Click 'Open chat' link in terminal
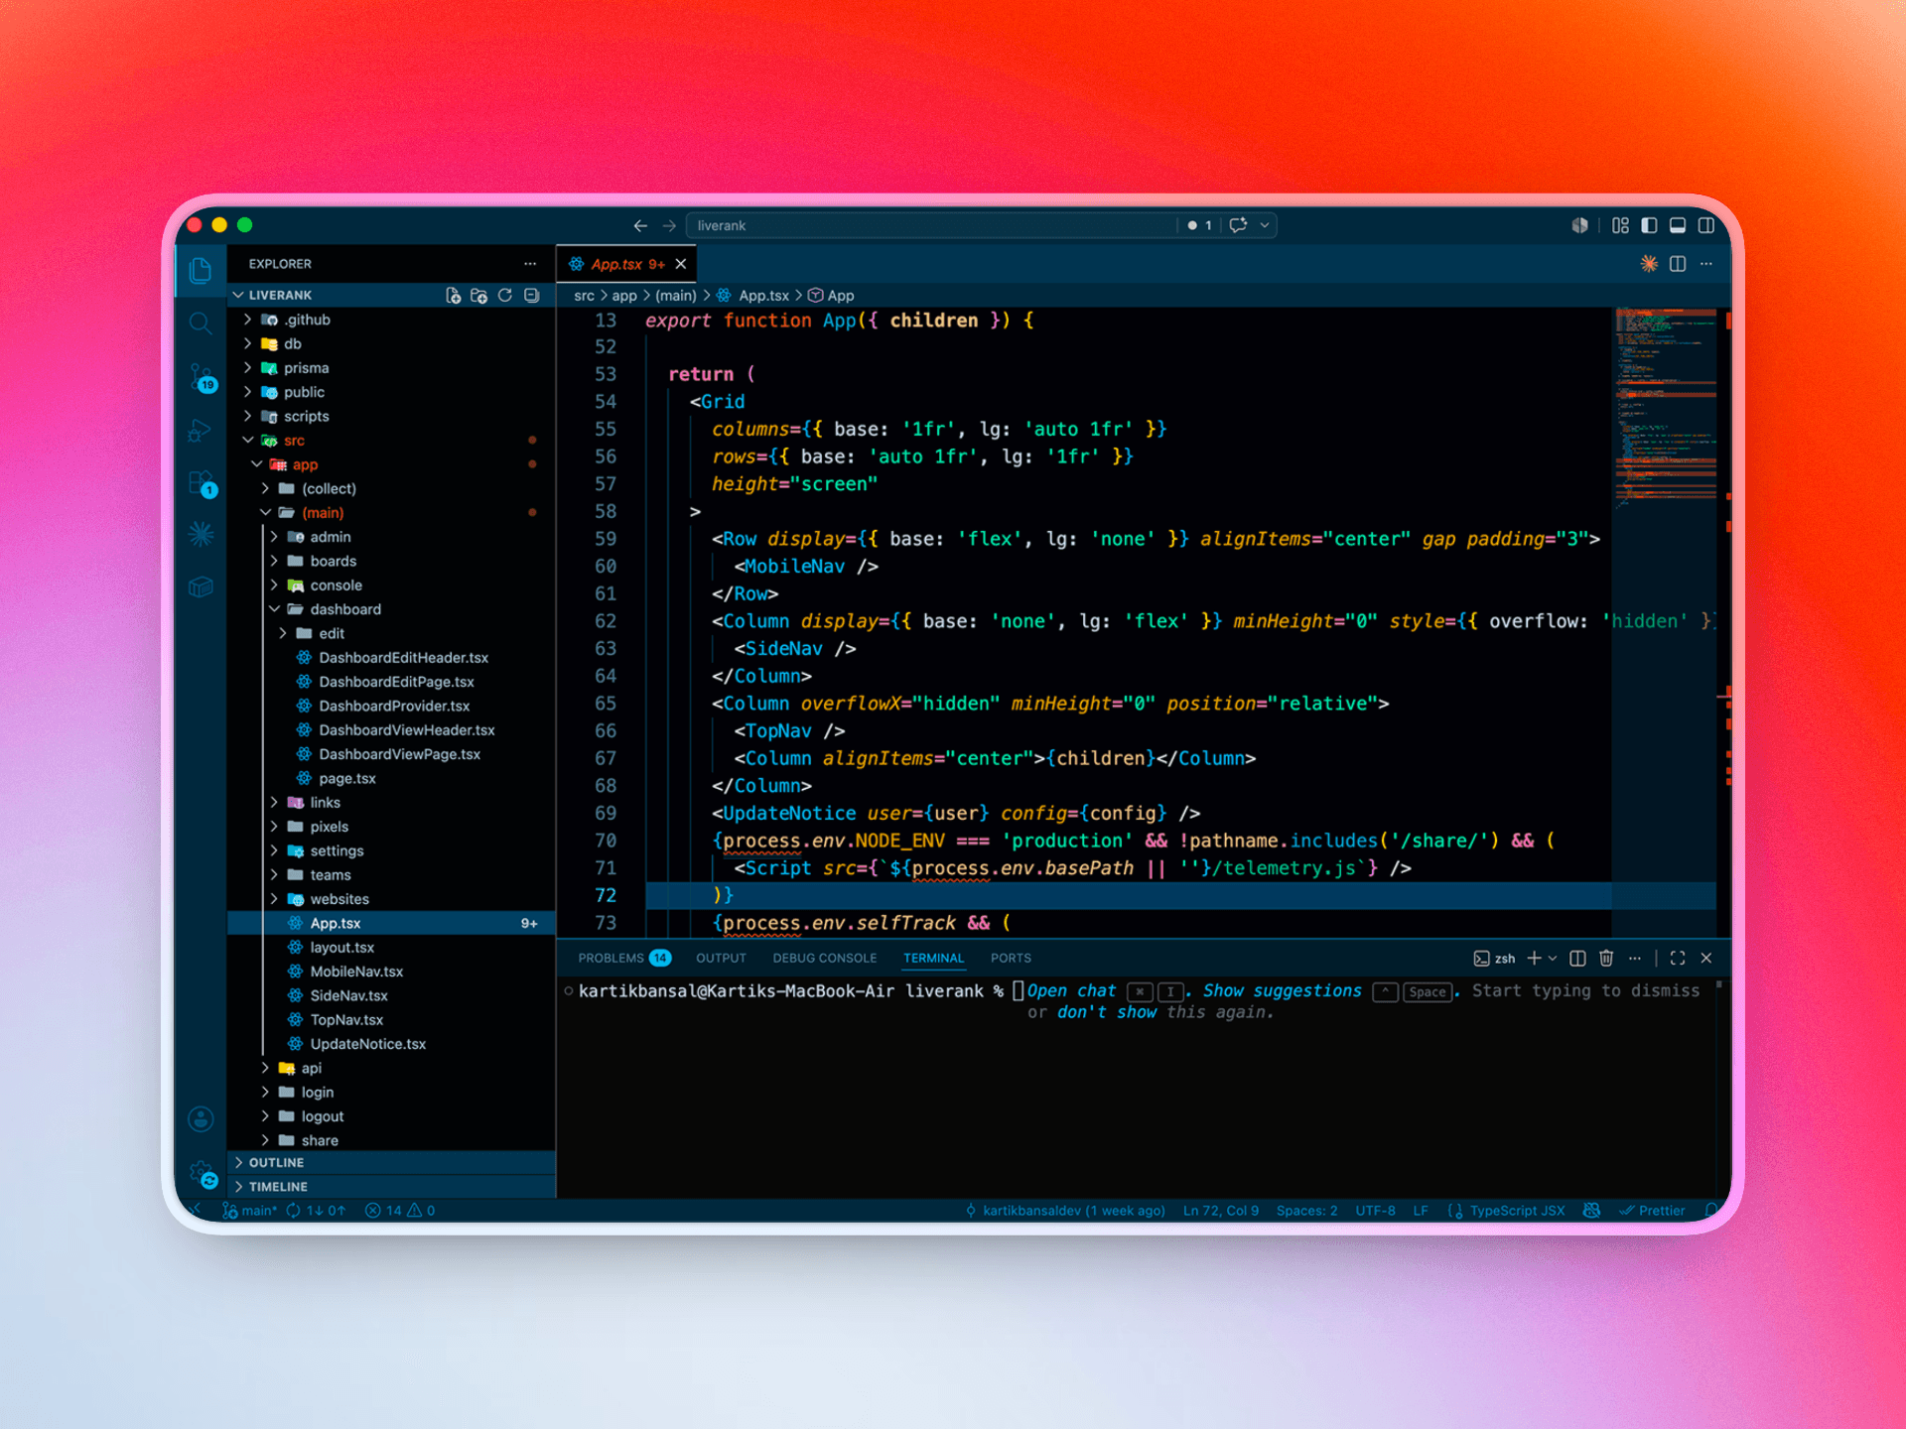 (x=1071, y=991)
